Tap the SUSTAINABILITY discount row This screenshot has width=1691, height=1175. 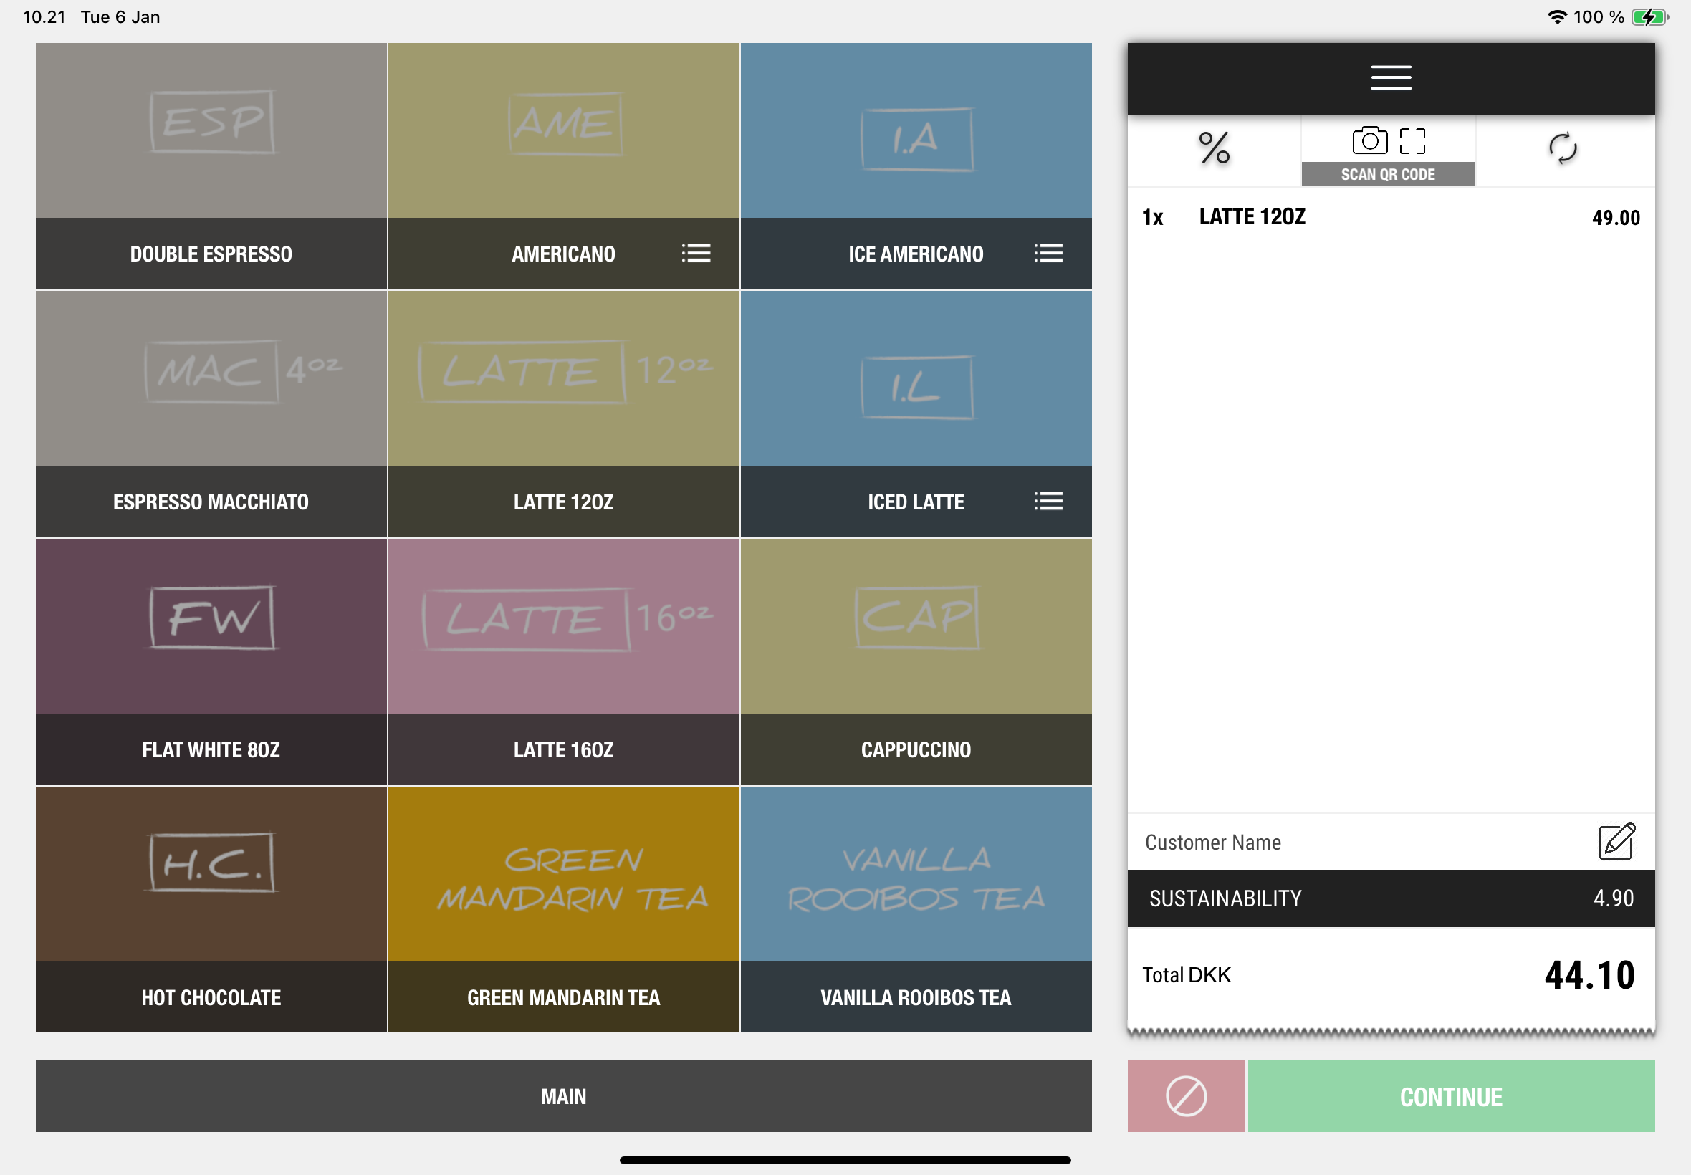[1390, 898]
